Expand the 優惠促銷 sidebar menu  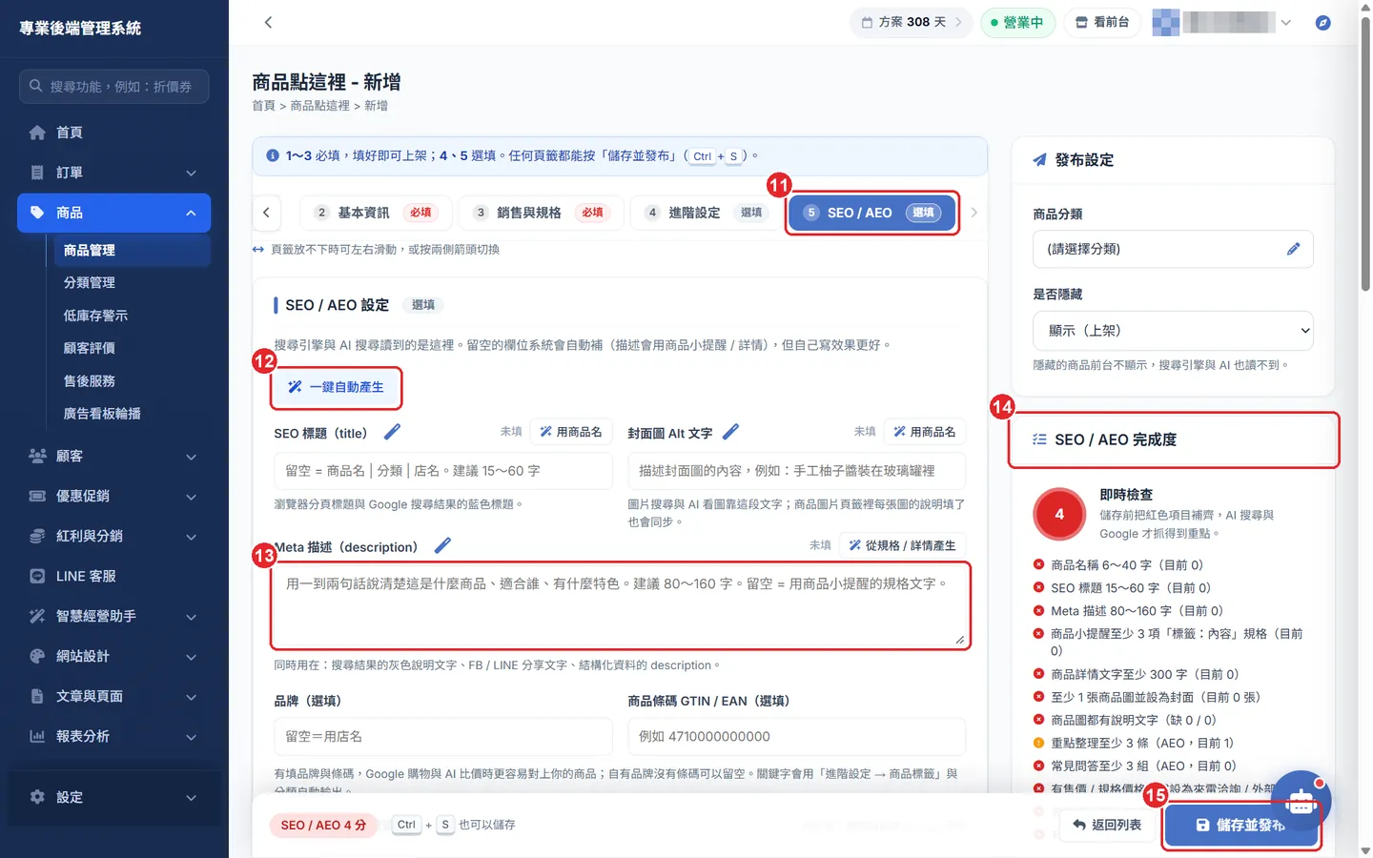click(x=114, y=496)
